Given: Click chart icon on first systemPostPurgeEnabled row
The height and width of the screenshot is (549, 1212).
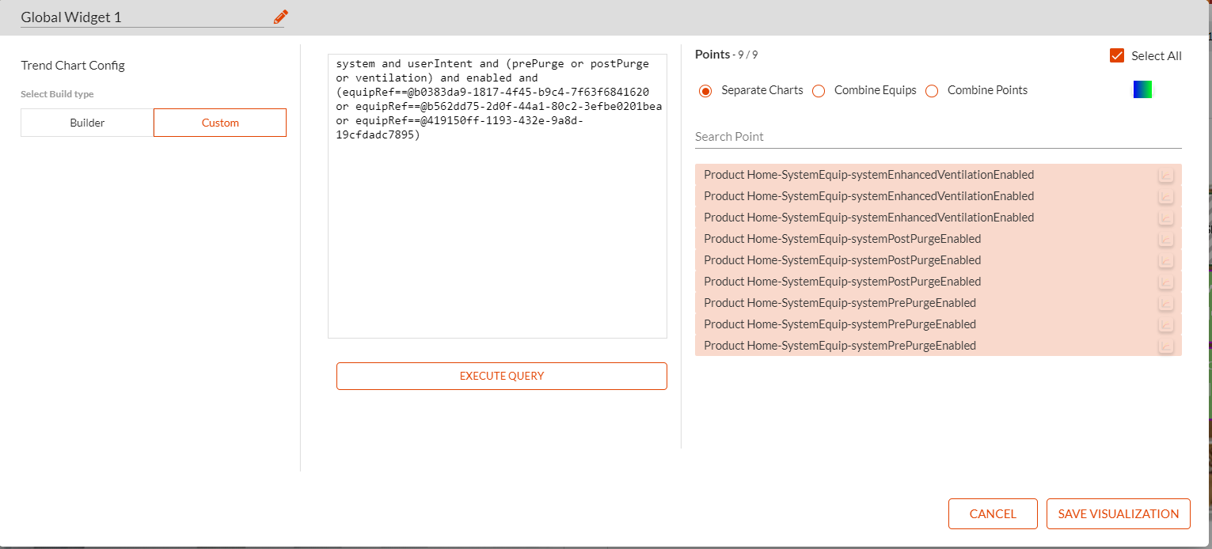Looking at the screenshot, I should (1165, 239).
